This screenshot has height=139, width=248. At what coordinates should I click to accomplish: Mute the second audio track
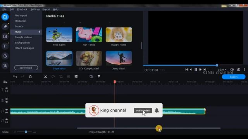[7, 119]
